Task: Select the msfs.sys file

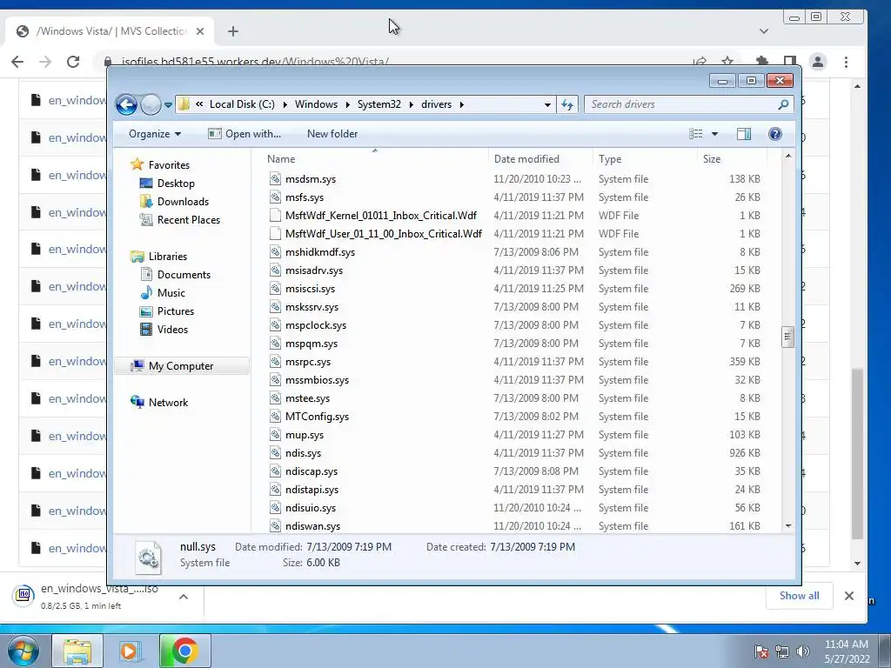Action: (304, 197)
